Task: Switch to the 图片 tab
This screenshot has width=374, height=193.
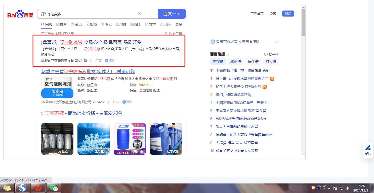Action: [62, 24]
